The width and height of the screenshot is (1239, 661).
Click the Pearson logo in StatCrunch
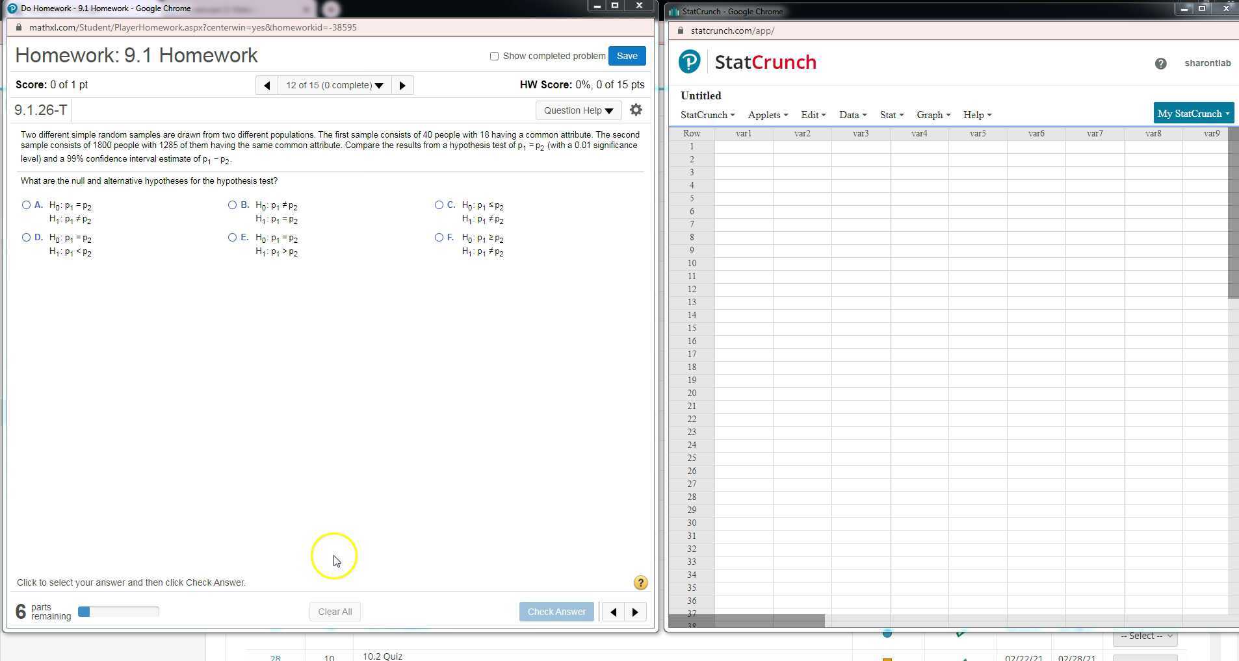coord(690,62)
